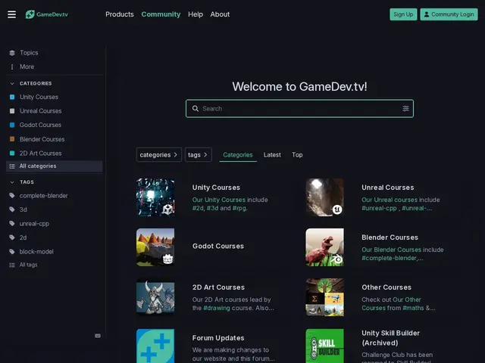This screenshot has width=485, height=363.
Task: Click the Unity Courses blue swatch
Action: pos(12,97)
